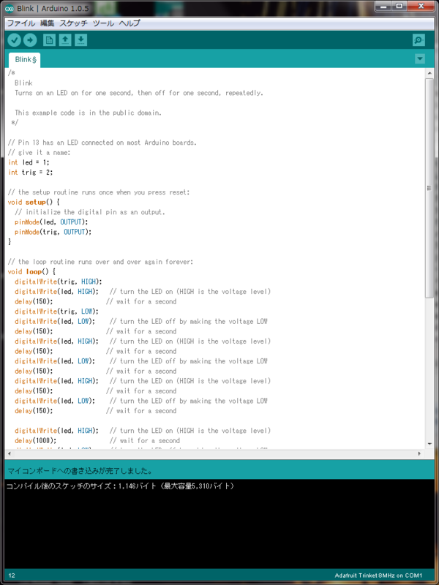The width and height of the screenshot is (439, 585).
Task: Open the ファイル menu
Action: (21, 23)
